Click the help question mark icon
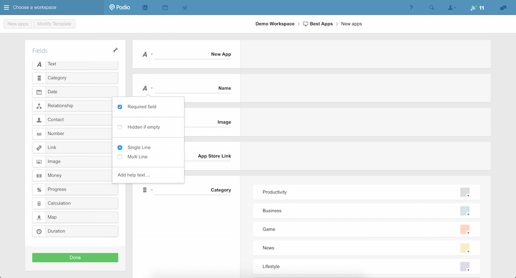The height and width of the screenshot is (278, 516). [x=411, y=8]
